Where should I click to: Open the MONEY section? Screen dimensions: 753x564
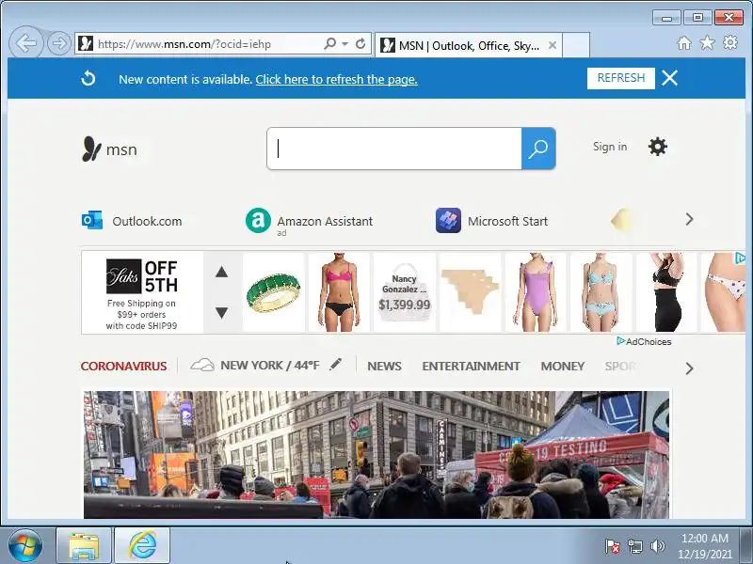[562, 366]
